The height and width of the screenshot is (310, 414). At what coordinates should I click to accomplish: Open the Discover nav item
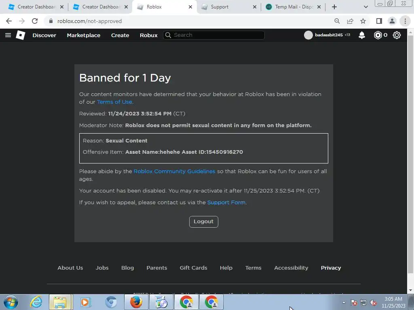44,35
